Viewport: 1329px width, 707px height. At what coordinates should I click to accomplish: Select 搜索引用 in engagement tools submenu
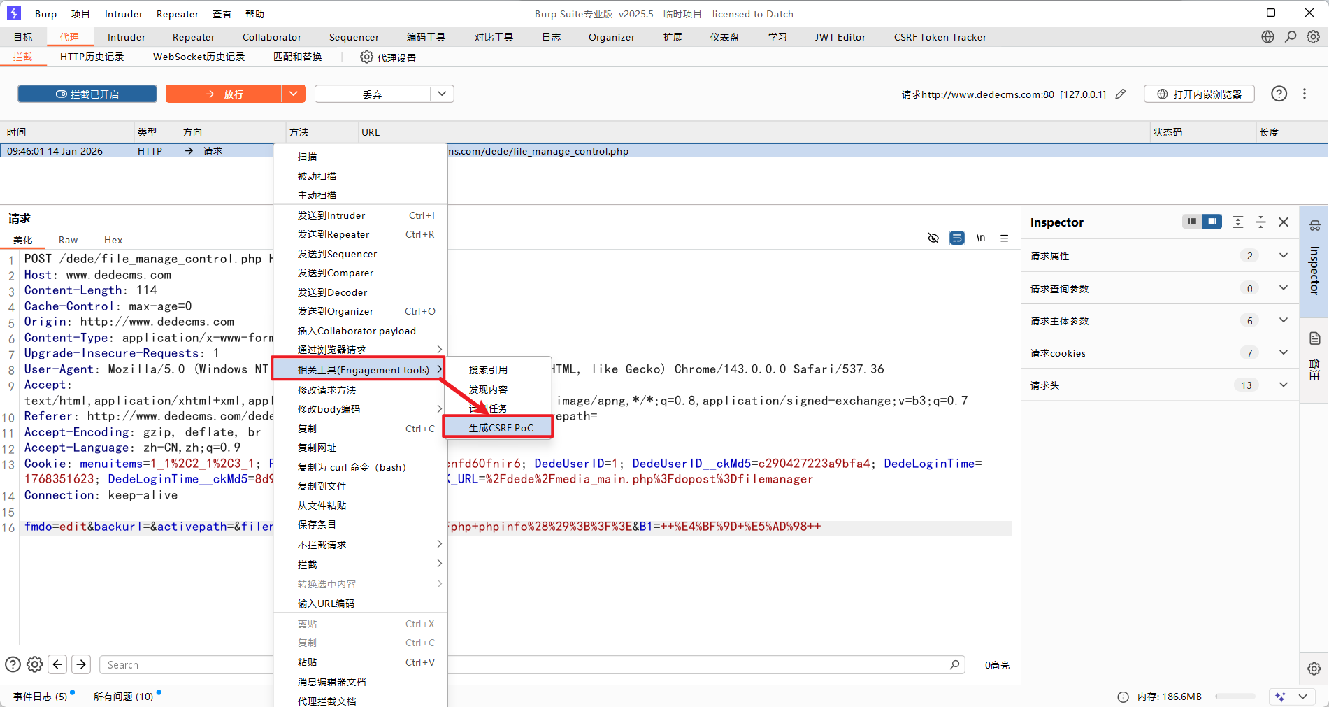pyautogui.click(x=498, y=370)
